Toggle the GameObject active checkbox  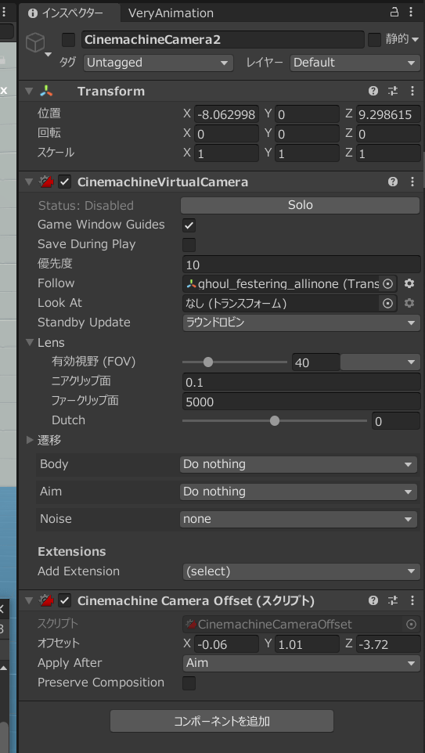coord(69,40)
